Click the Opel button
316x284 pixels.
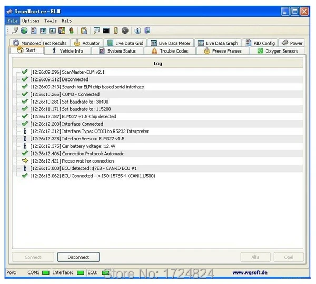(289, 257)
